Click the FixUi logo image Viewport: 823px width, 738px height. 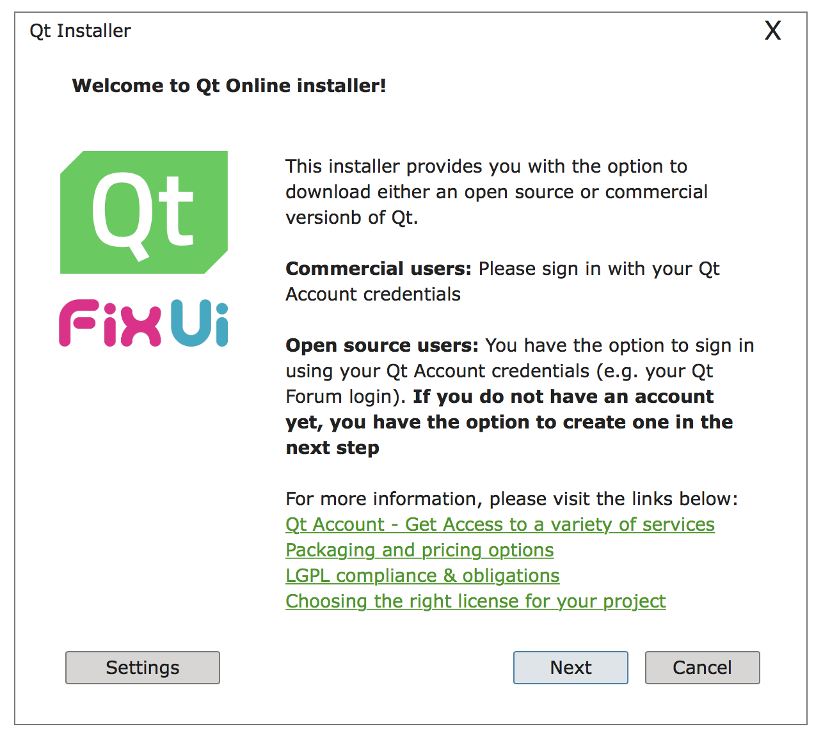click(x=144, y=324)
